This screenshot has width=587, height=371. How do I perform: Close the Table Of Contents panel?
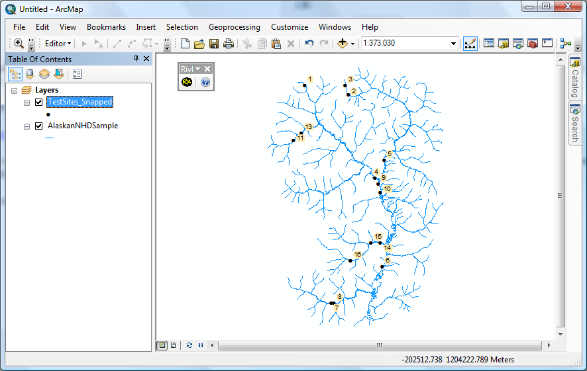click(x=146, y=59)
